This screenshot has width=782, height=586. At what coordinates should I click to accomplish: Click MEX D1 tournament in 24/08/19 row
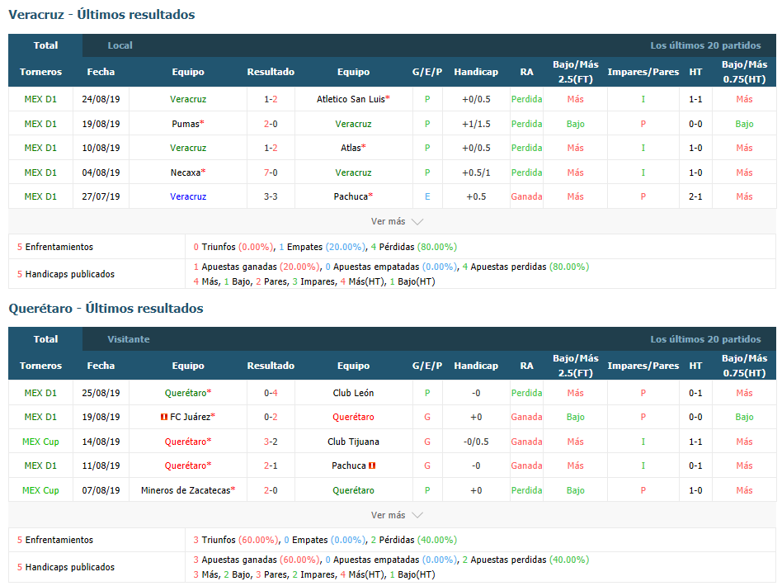coord(40,99)
